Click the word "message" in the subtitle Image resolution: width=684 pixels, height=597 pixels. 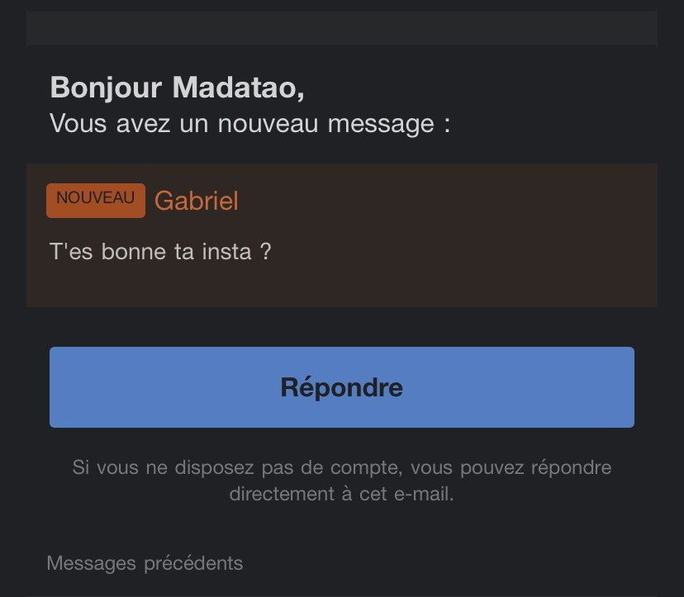coord(381,125)
